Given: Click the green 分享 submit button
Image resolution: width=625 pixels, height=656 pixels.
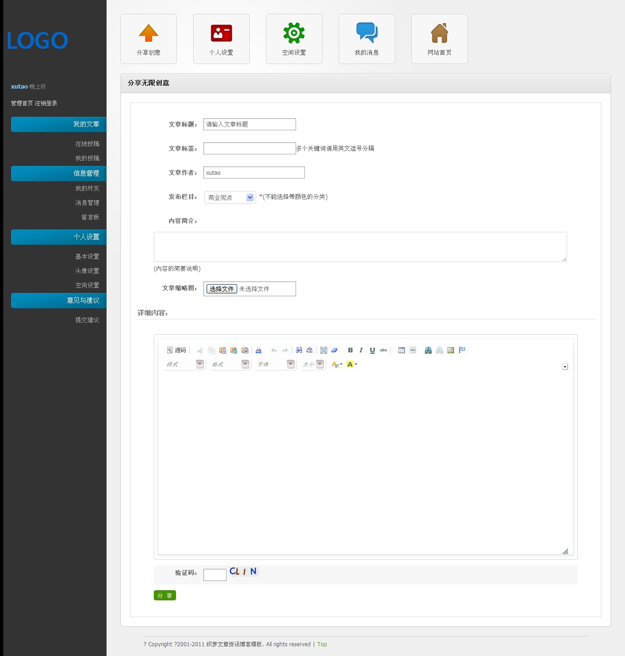Looking at the screenshot, I should (x=164, y=596).
